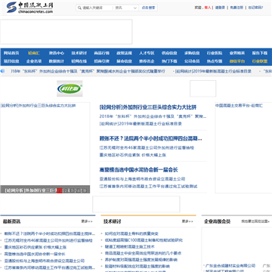Click 我也要出现在这里 link beside 企业高级会员
Screen dimensions: 272x272
[x=255, y=221]
